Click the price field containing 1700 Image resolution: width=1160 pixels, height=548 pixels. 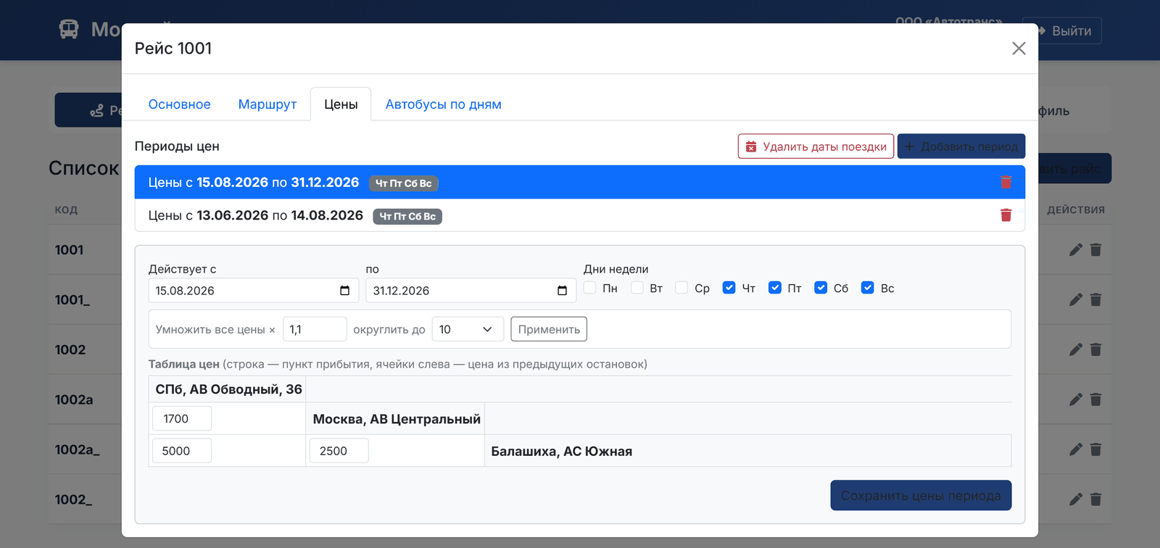pyautogui.click(x=182, y=418)
